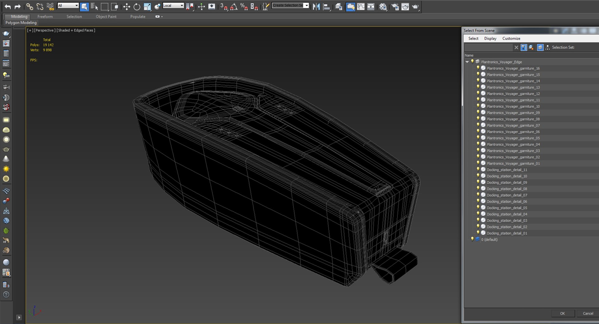Image resolution: width=599 pixels, height=324 pixels.
Task: Select Plantronics_Voyager_garniture_09 in the list
Action: click(x=513, y=113)
